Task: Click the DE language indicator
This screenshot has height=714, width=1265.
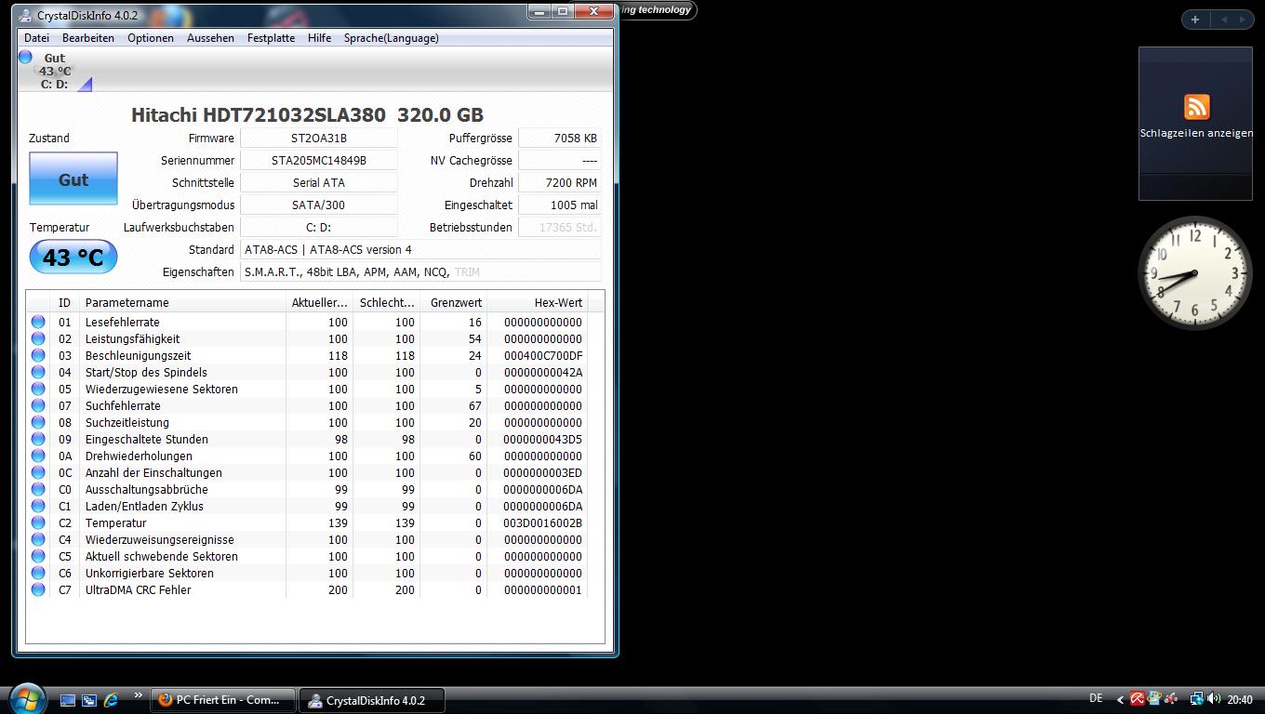Action: click(x=1096, y=698)
